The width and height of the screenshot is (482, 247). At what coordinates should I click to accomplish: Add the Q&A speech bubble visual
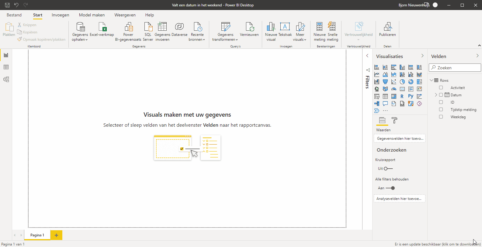coord(385,104)
